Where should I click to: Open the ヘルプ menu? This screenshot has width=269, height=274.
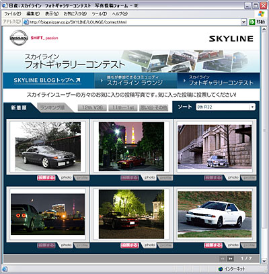(x=120, y=14)
